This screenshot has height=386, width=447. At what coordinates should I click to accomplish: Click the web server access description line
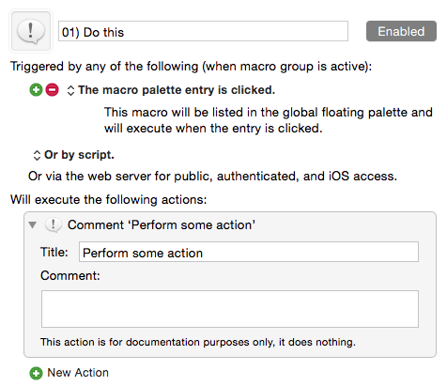point(212,177)
